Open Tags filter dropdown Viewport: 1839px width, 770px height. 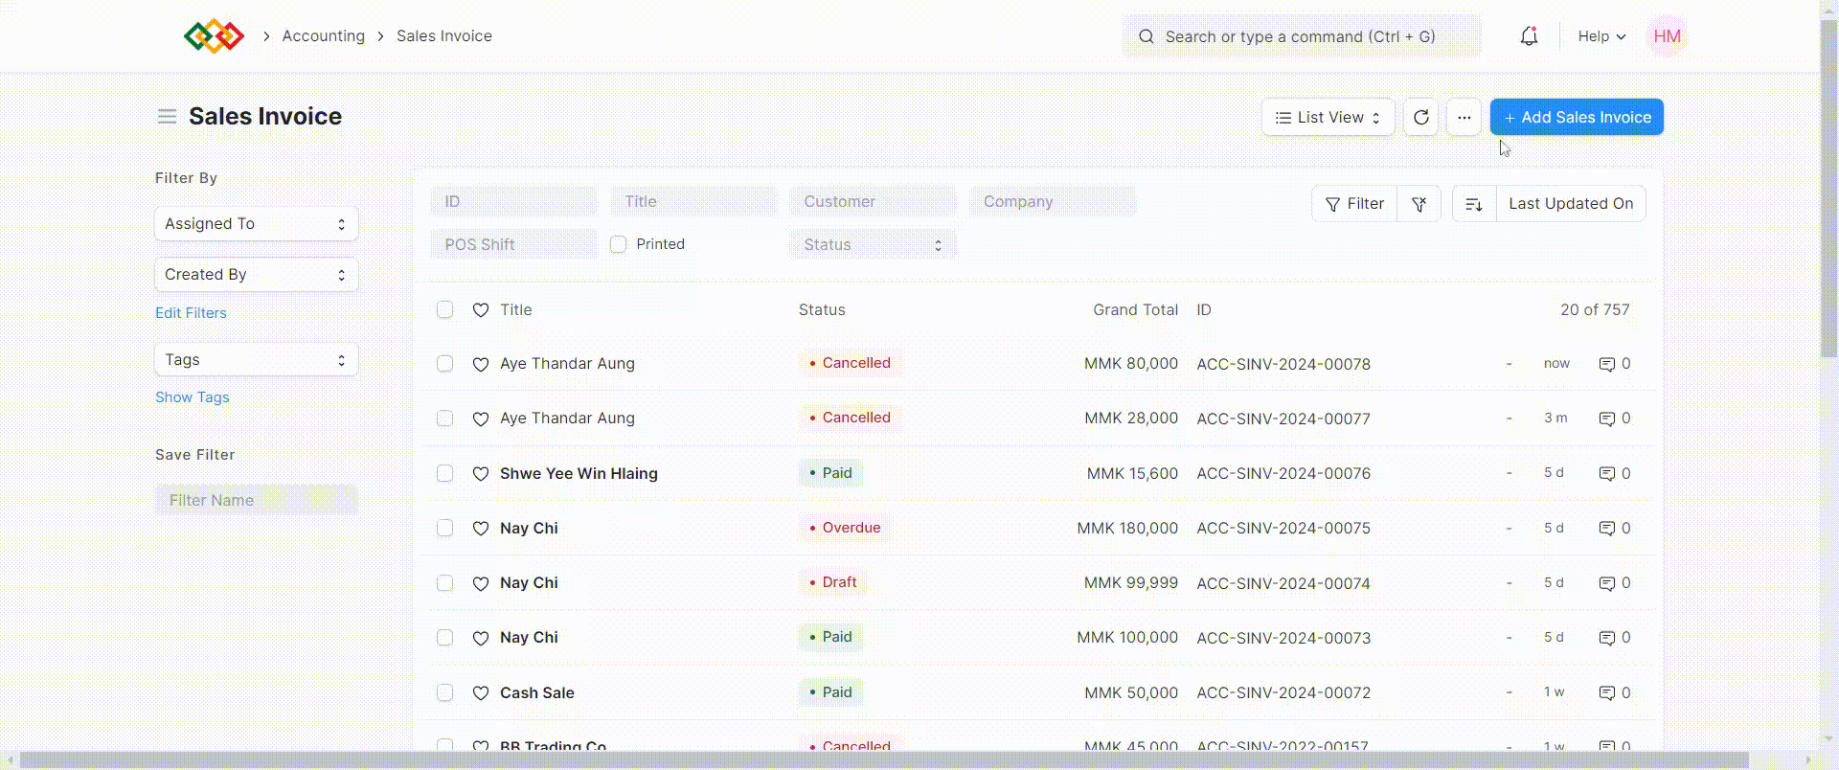tap(256, 360)
